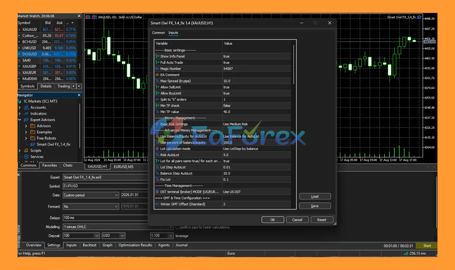Viewport: 455px width, 270px height.
Task: Click the inputs list vertical scrollbar
Action: click(294, 64)
